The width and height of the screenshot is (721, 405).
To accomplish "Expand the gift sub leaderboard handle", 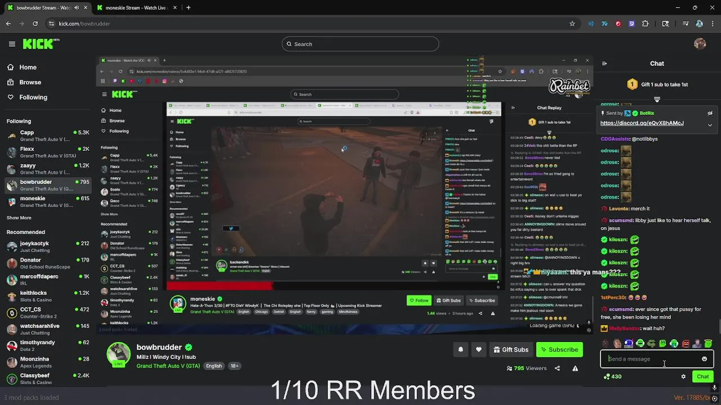I will [657, 100].
